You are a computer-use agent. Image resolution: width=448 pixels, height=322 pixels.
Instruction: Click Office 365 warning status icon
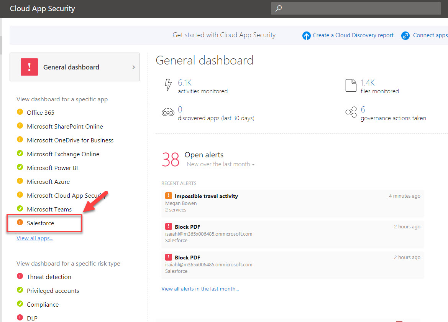(x=20, y=112)
